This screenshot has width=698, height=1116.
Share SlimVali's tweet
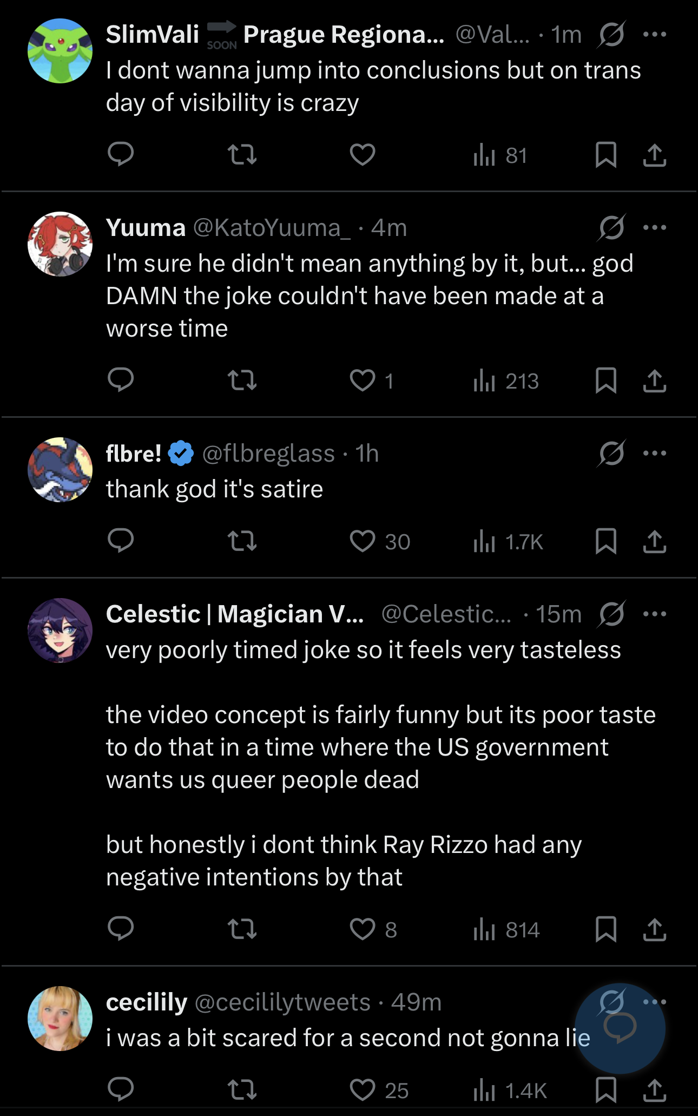click(x=654, y=155)
